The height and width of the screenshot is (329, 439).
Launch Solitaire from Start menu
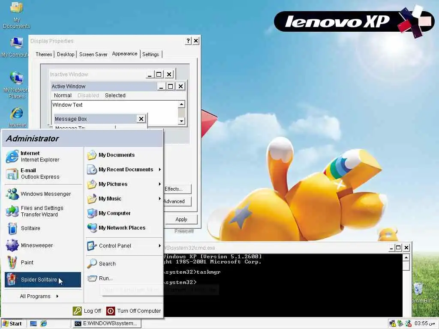[x=43, y=228]
